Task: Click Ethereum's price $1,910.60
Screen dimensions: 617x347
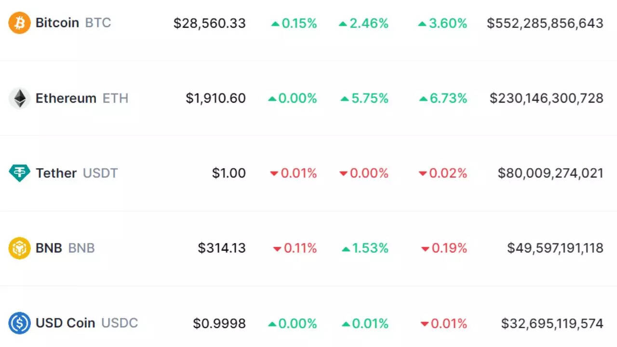Action: tap(215, 98)
